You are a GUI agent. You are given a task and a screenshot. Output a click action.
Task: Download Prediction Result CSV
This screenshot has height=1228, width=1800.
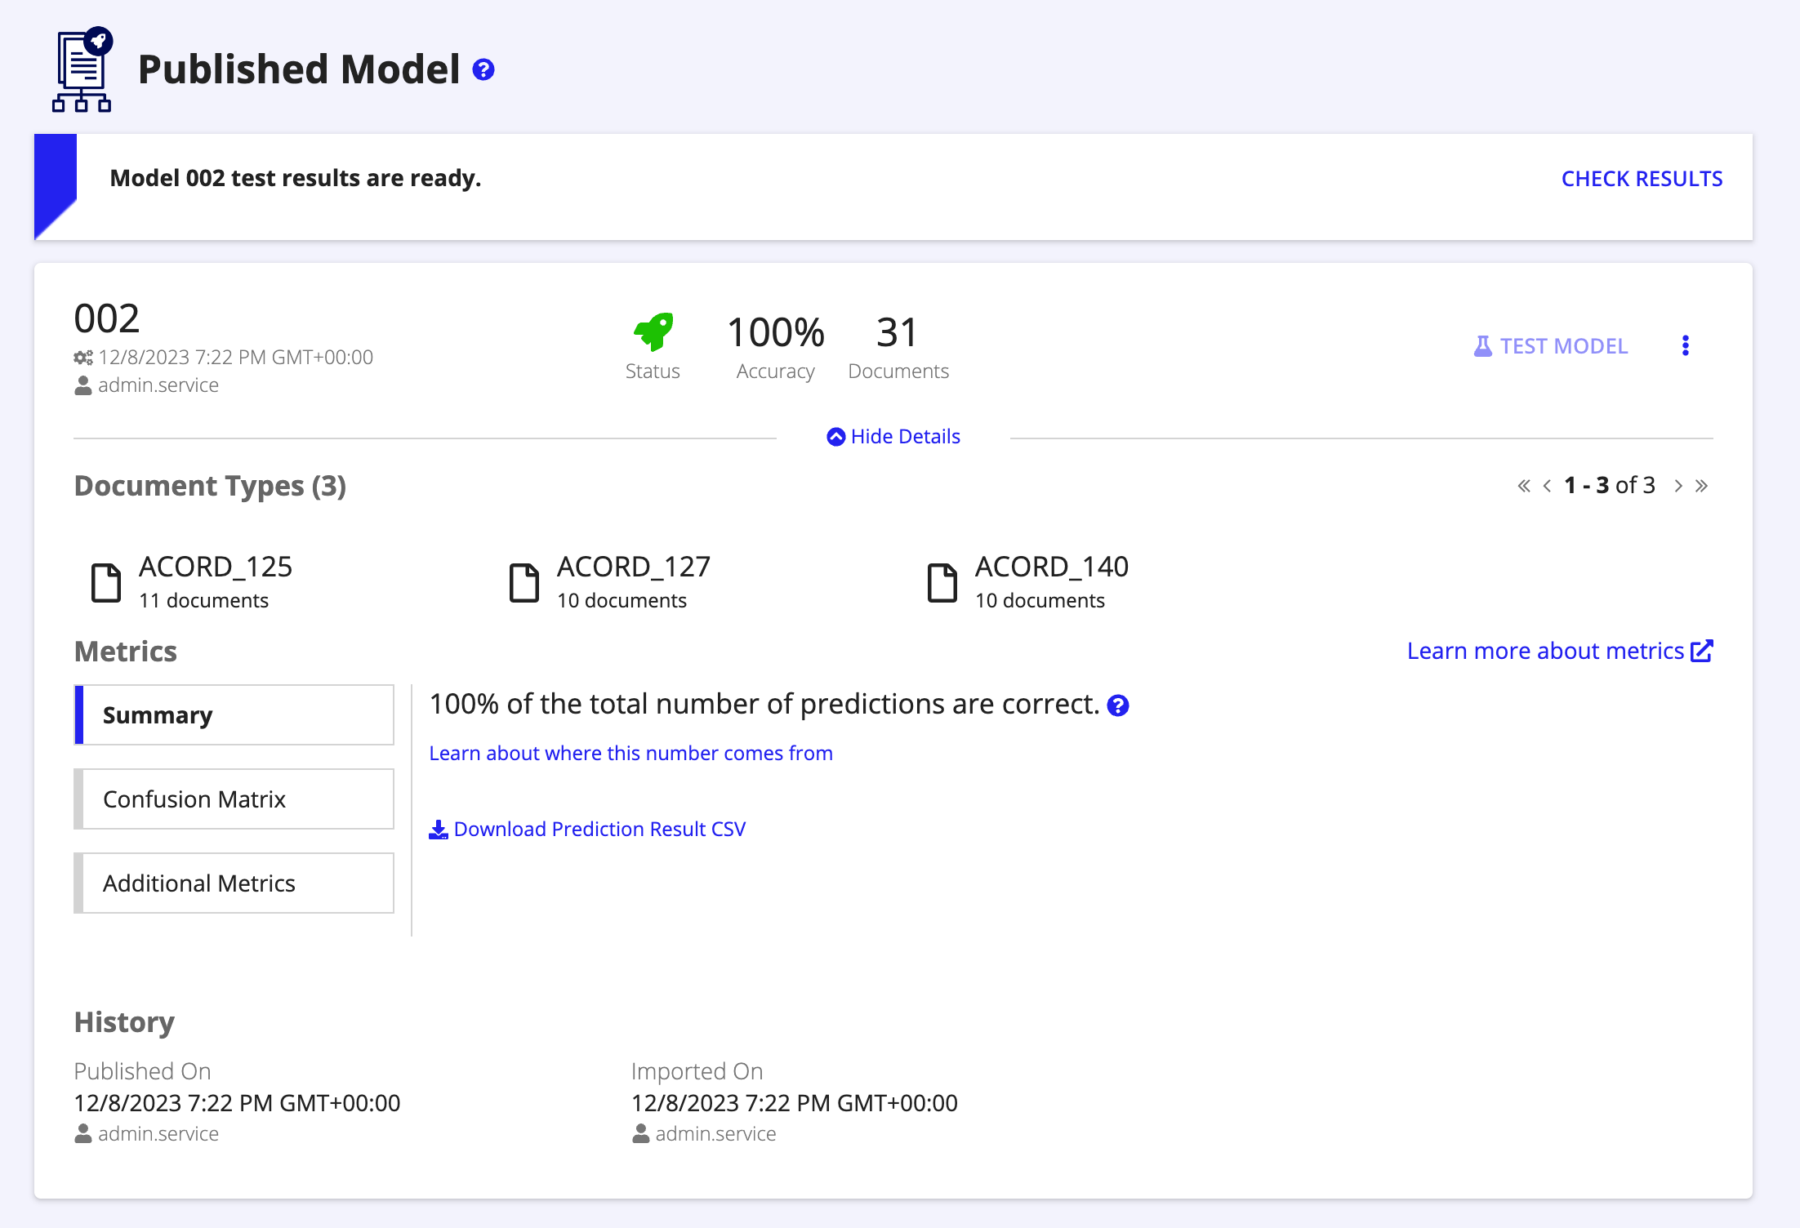coord(587,830)
